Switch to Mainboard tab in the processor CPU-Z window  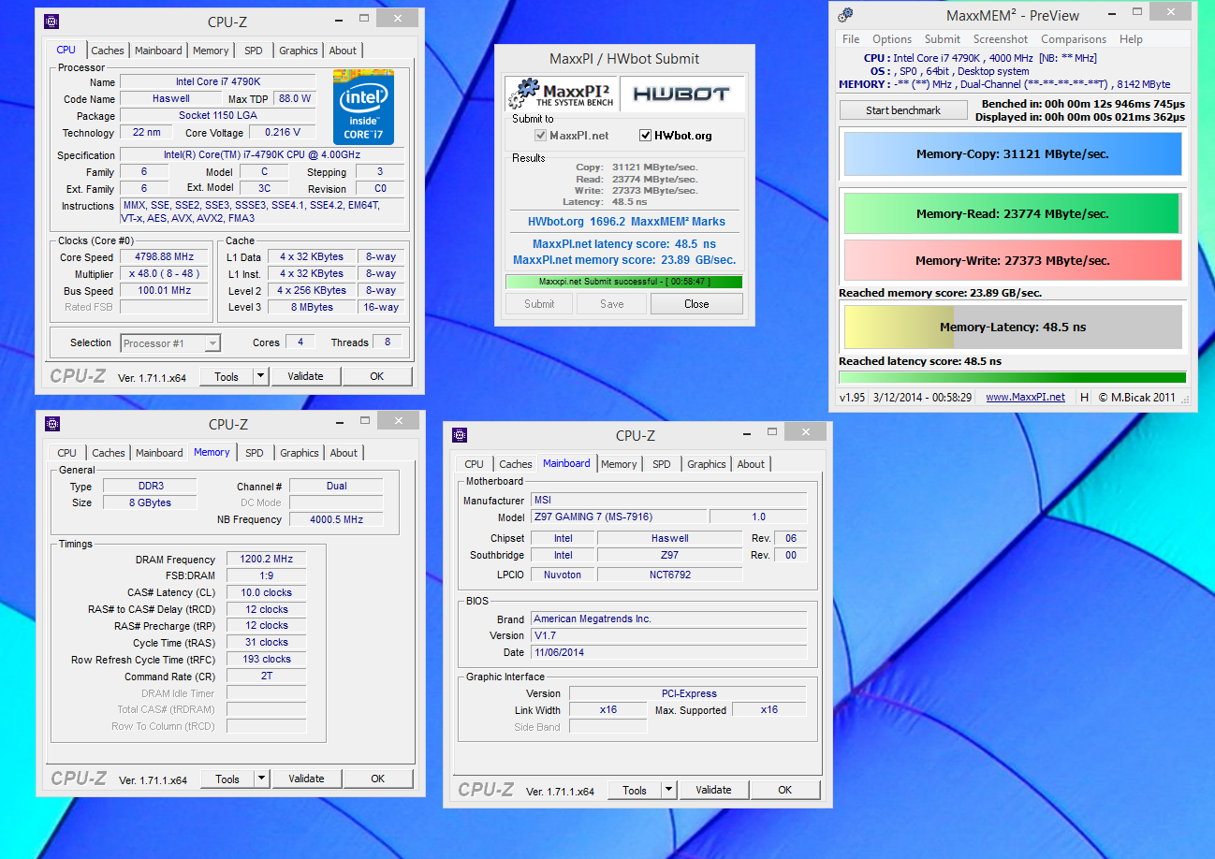(158, 51)
